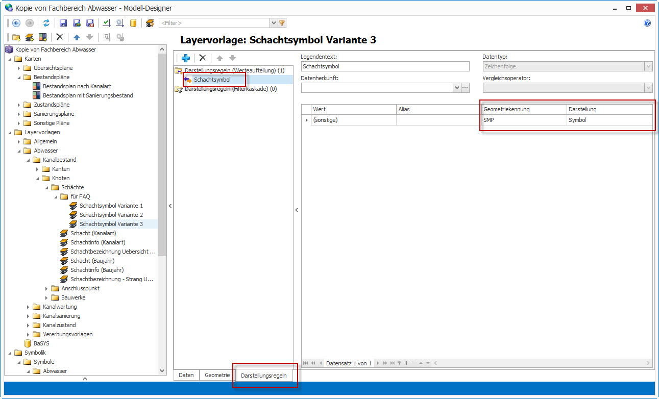Open the Datenherkunft dropdown arrow
This screenshot has width=659, height=399.
[x=456, y=88]
